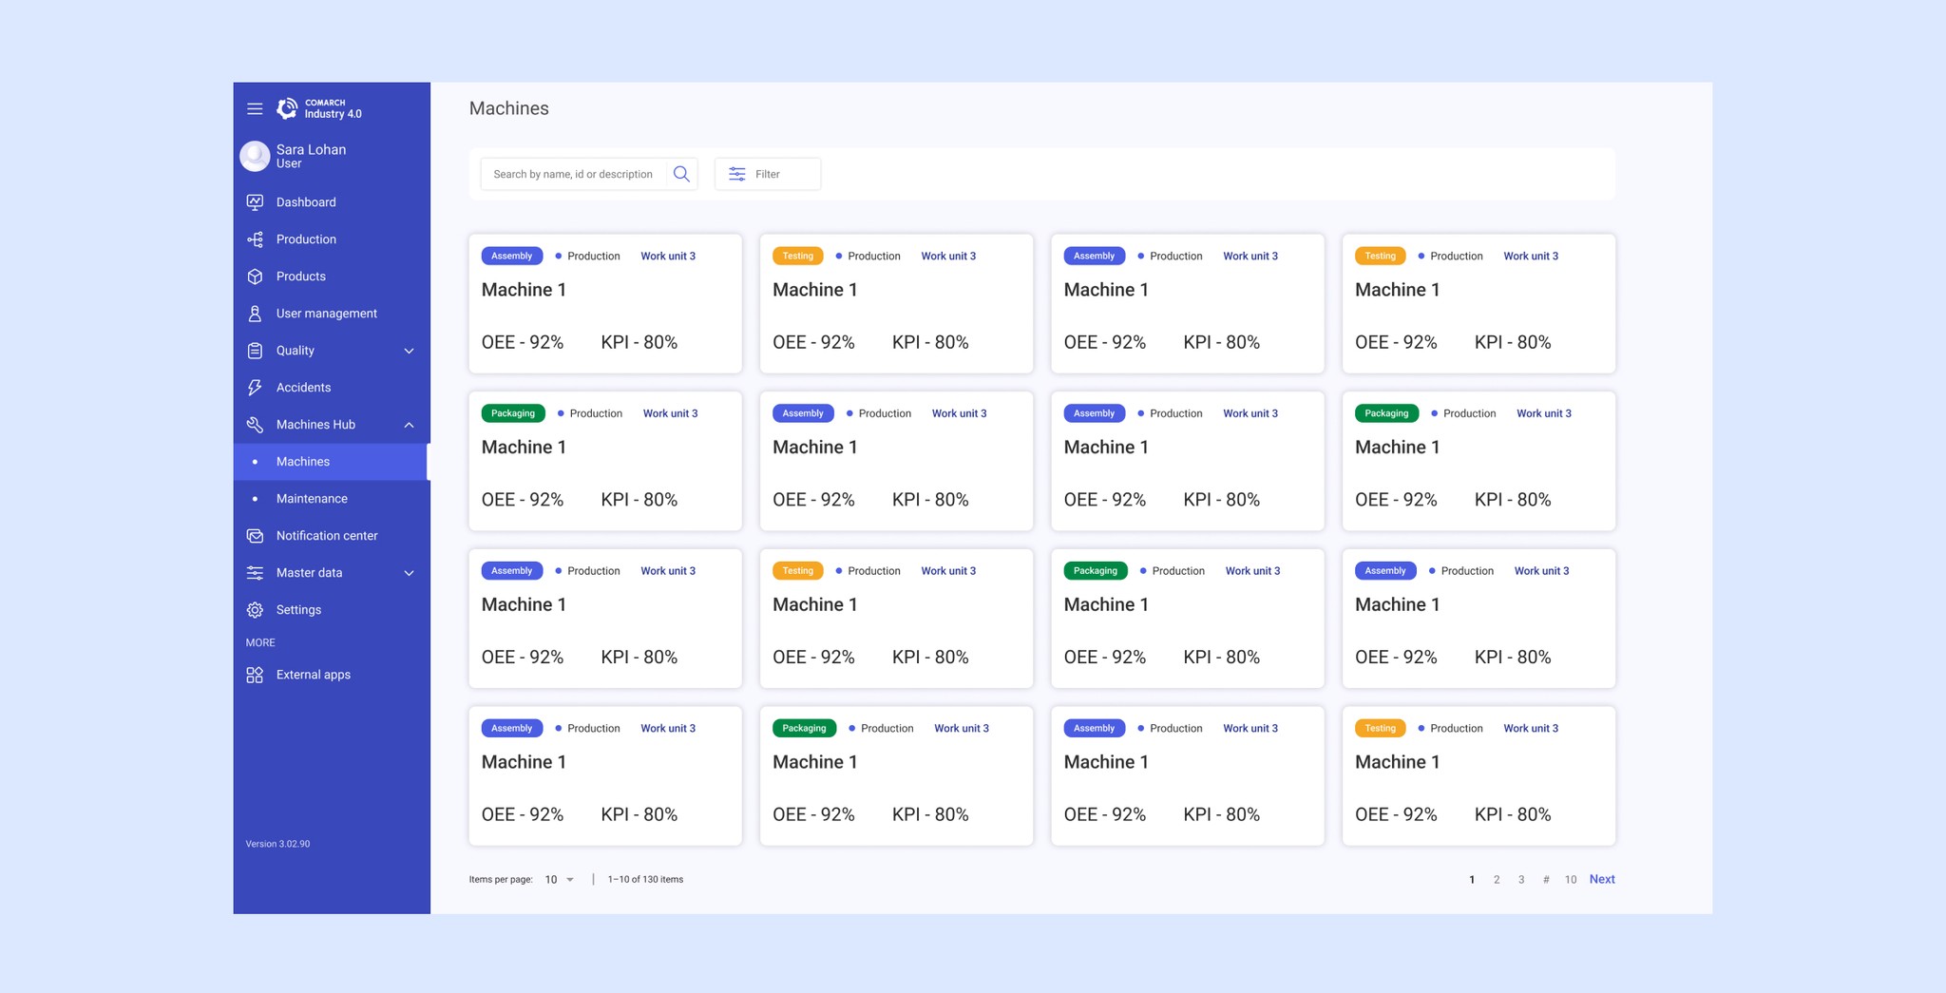Click the hamburger menu icon
This screenshot has height=993, width=1946.
(x=255, y=108)
